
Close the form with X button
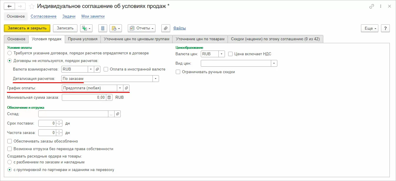(x=389, y=6)
